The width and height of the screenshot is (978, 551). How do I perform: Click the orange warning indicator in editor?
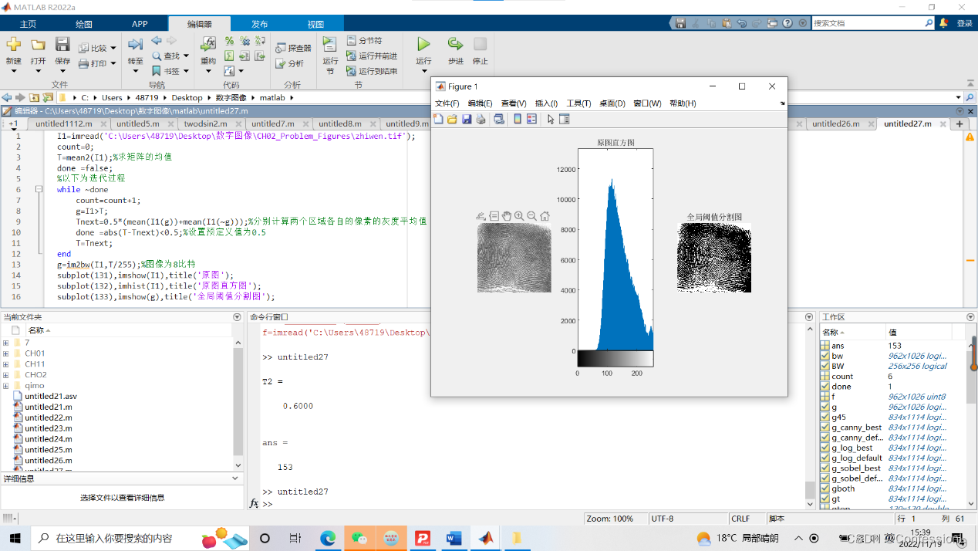(x=969, y=137)
